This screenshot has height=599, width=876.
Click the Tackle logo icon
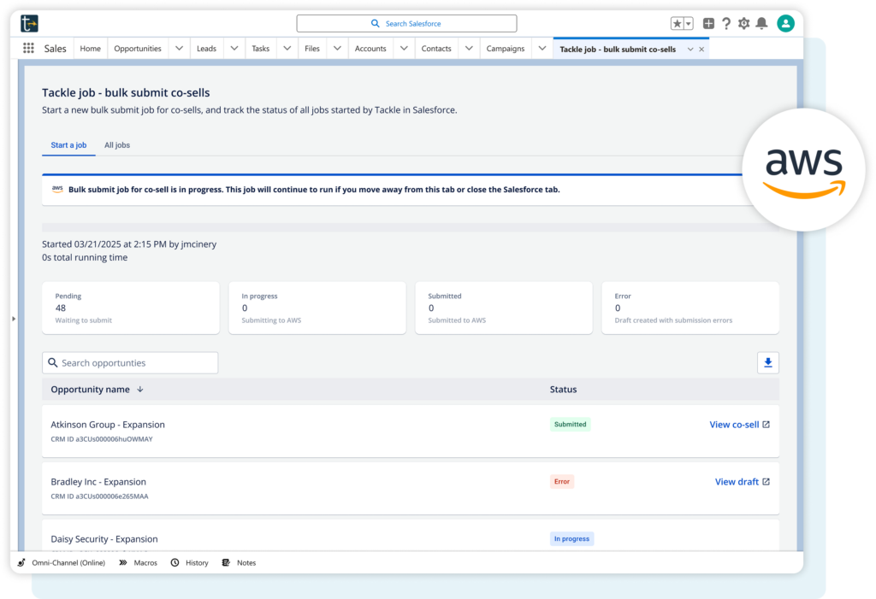point(29,23)
